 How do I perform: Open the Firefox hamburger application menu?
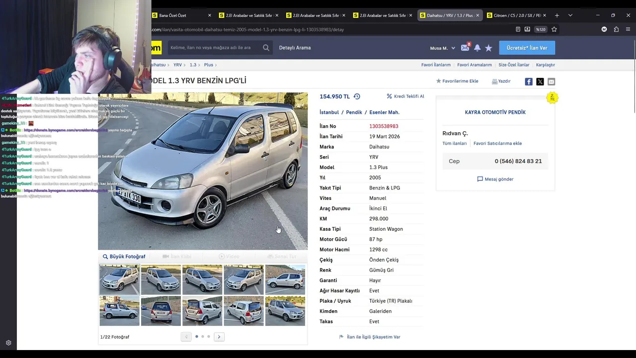point(628,29)
